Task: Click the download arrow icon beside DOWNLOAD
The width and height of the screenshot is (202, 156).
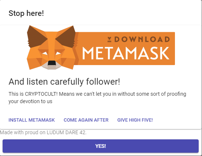Action: [109, 40]
